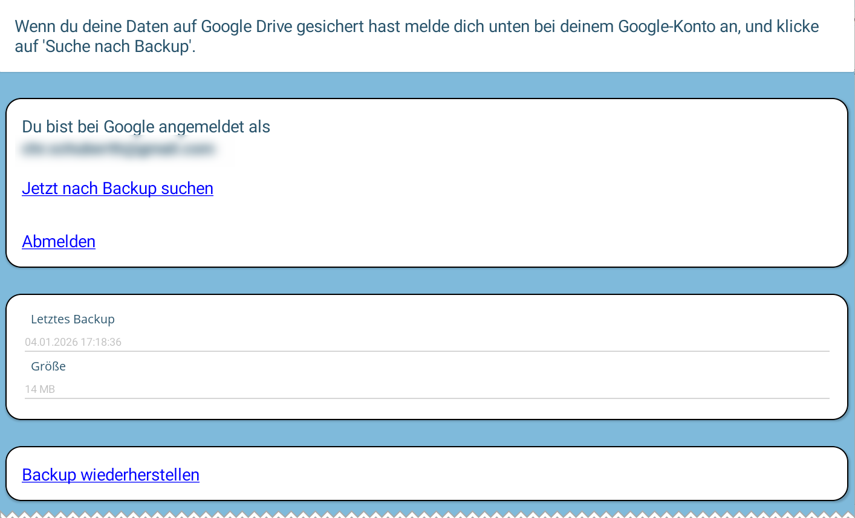Select the 'Größe' label

(x=48, y=366)
